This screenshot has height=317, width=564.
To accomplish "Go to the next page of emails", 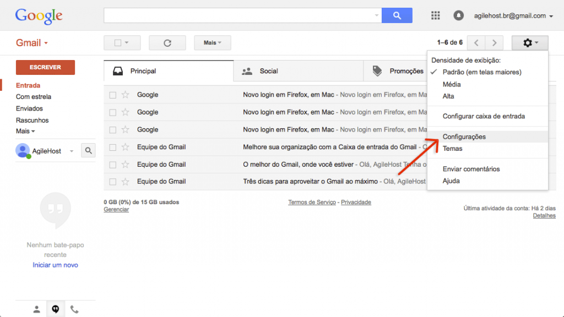I will point(494,43).
